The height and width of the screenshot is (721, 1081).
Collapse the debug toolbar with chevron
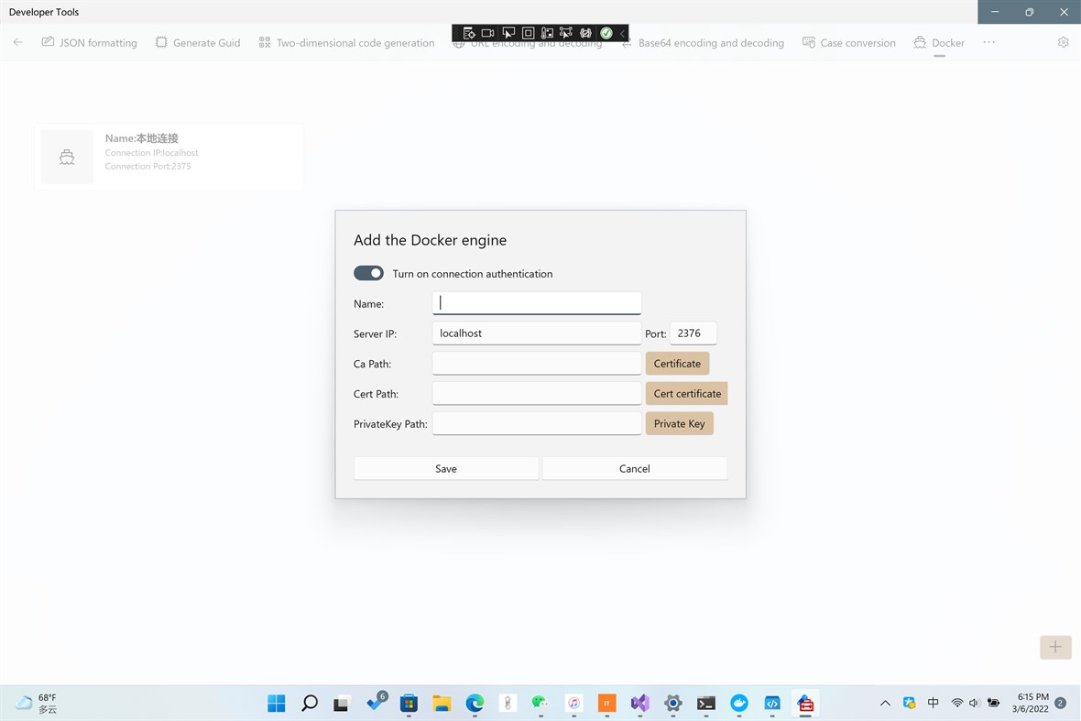(x=622, y=32)
